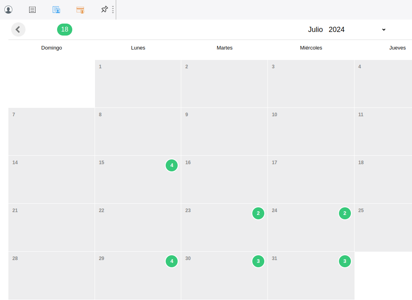Go to previous month with back arrow

coord(18,30)
